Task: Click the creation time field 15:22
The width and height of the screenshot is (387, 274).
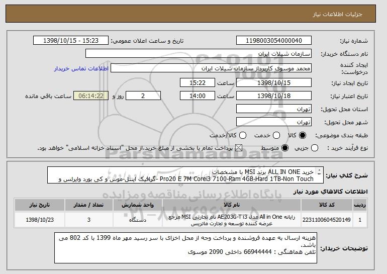Action: click(198, 82)
